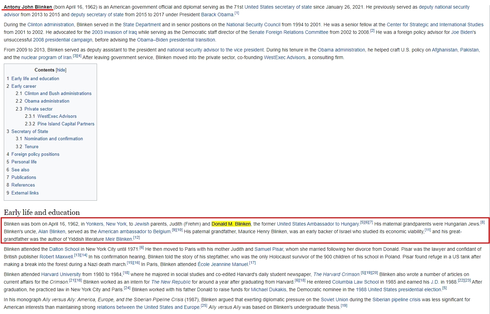This screenshot has height=314, width=490.
Task: Hide the Contents table via hide link
Action: pyautogui.click(x=61, y=70)
